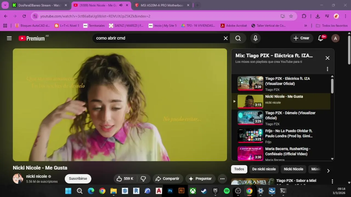Select the Nicki Nicole filter chip
This screenshot has width=351, height=197.
click(293, 169)
